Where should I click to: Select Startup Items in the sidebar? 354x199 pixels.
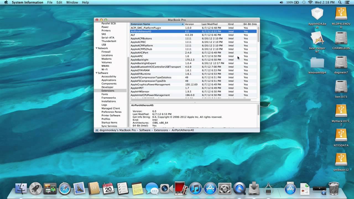pyautogui.click(x=109, y=122)
